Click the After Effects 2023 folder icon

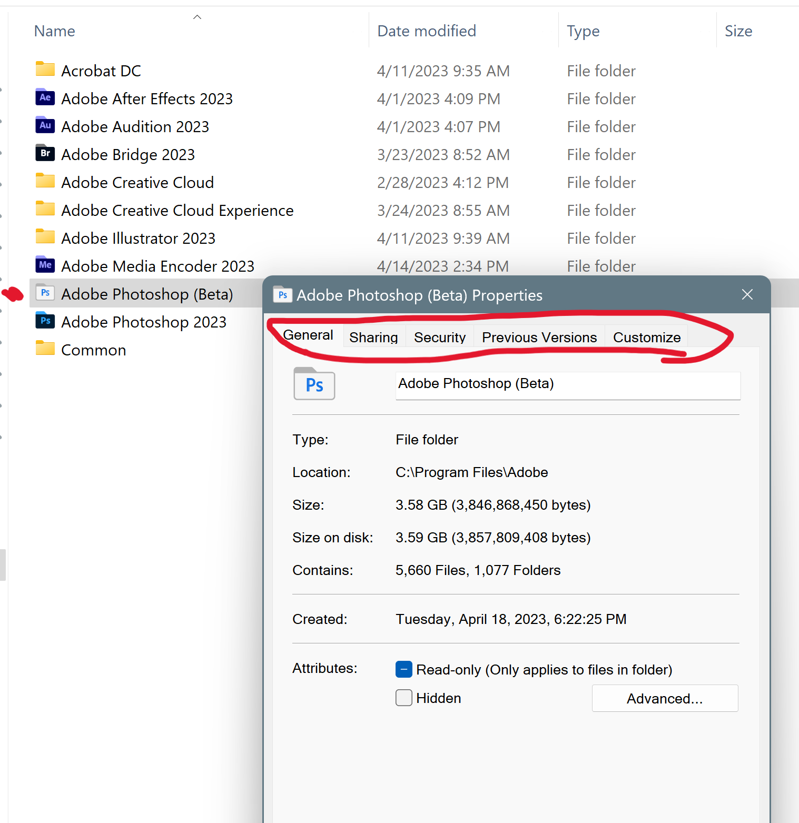[x=45, y=97]
